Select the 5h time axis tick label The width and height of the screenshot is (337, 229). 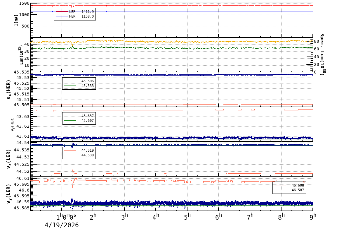(x=187, y=217)
